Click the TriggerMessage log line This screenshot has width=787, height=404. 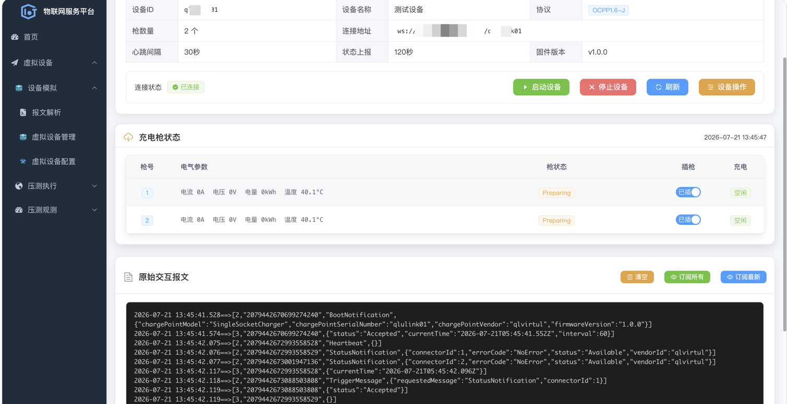pos(370,381)
